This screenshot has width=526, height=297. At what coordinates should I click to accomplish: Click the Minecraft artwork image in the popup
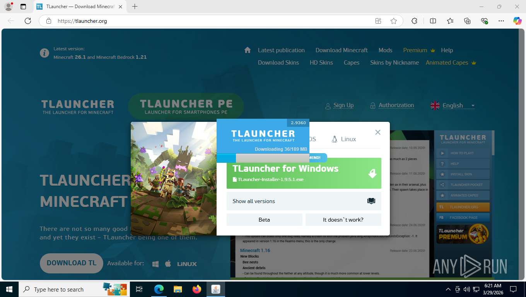point(174,179)
